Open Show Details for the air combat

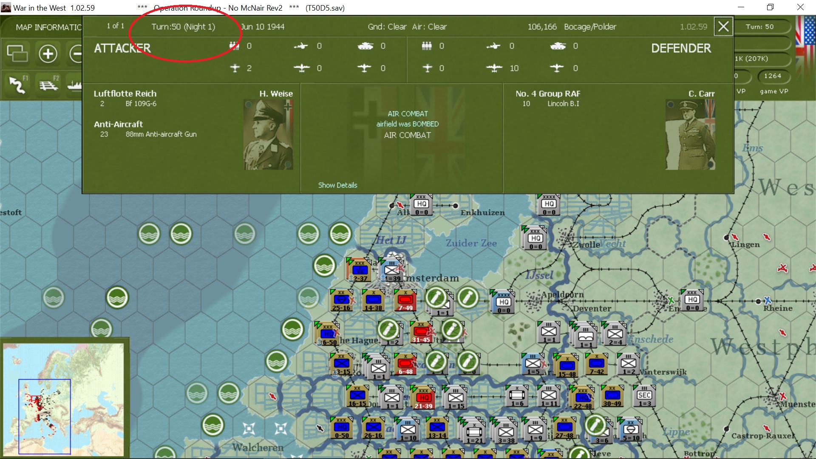tap(337, 185)
